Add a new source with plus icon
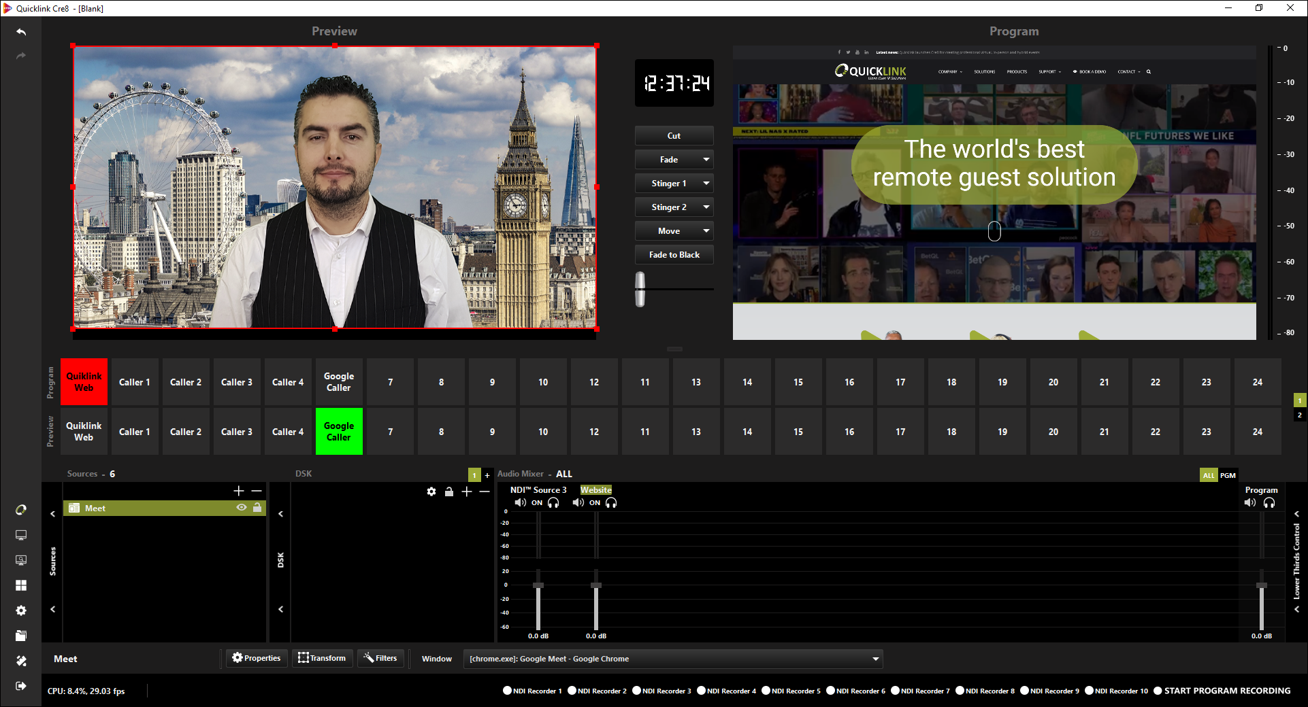This screenshot has height=707, width=1308. point(239,491)
